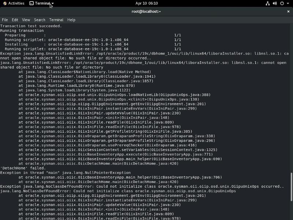Expand the Terminal app menu arrow
The height and width of the screenshot is (220, 293).
pos(53,3)
